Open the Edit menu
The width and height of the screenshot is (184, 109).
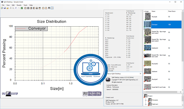tap(13, 5)
